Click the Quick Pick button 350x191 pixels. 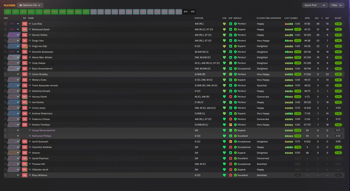(311, 5)
